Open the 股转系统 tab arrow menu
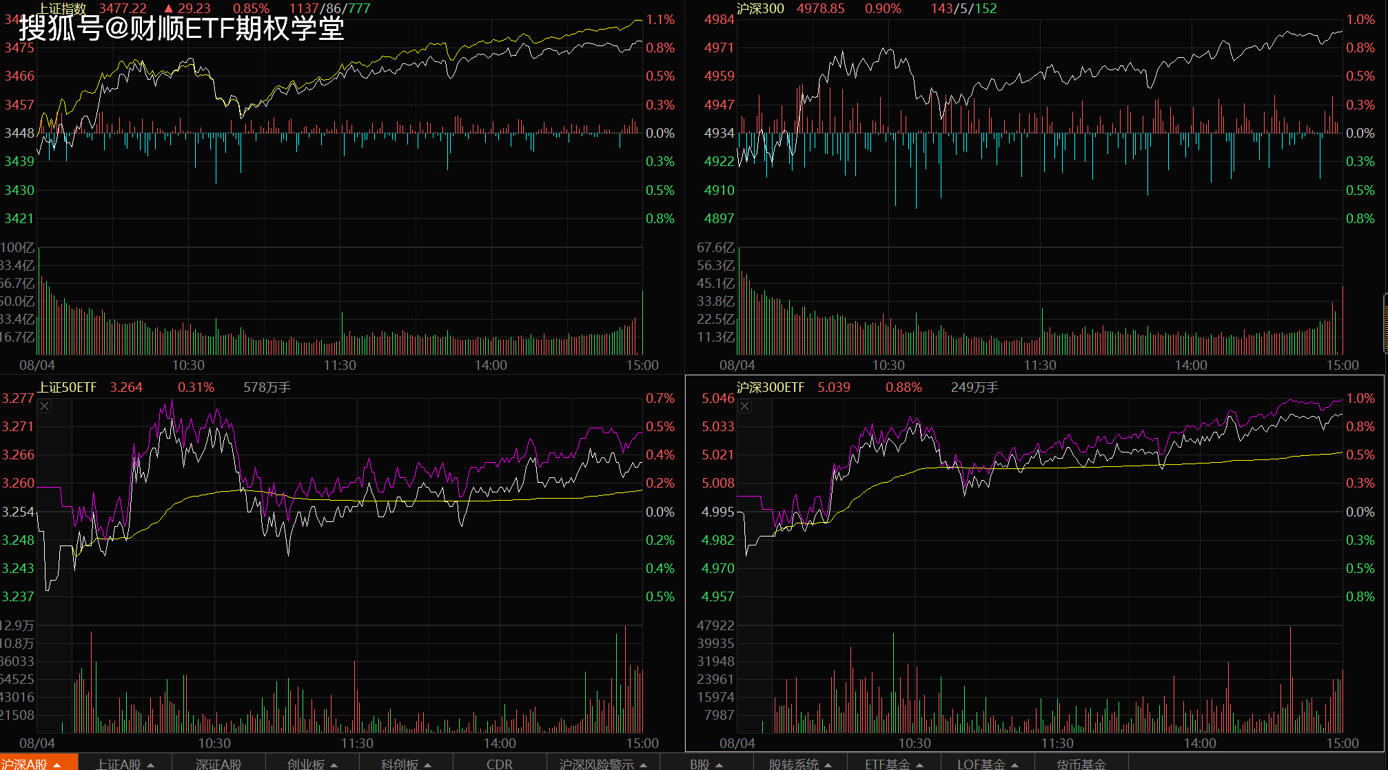 (828, 765)
